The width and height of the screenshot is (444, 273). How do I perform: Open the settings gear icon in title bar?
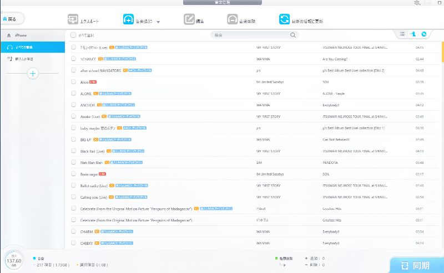pyautogui.click(x=417, y=3)
